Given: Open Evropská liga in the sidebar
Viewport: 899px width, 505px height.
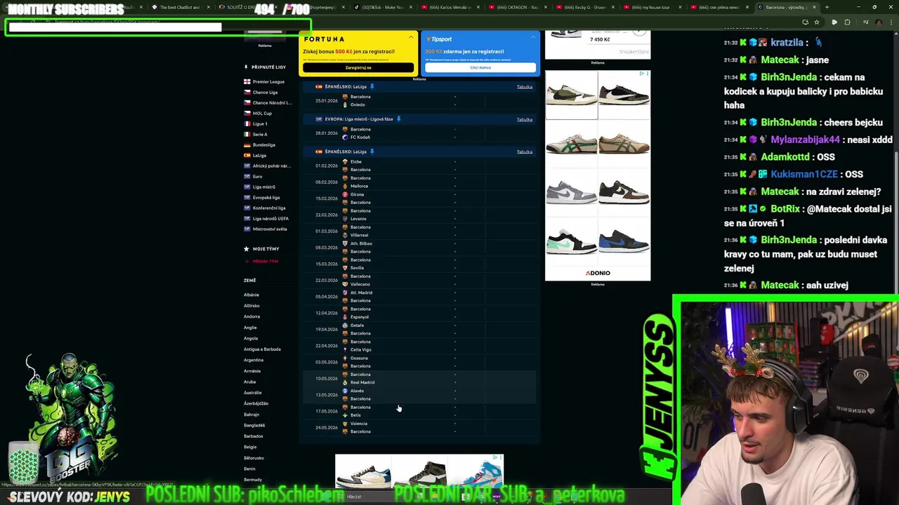Looking at the screenshot, I should pyautogui.click(x=266, y=197).
